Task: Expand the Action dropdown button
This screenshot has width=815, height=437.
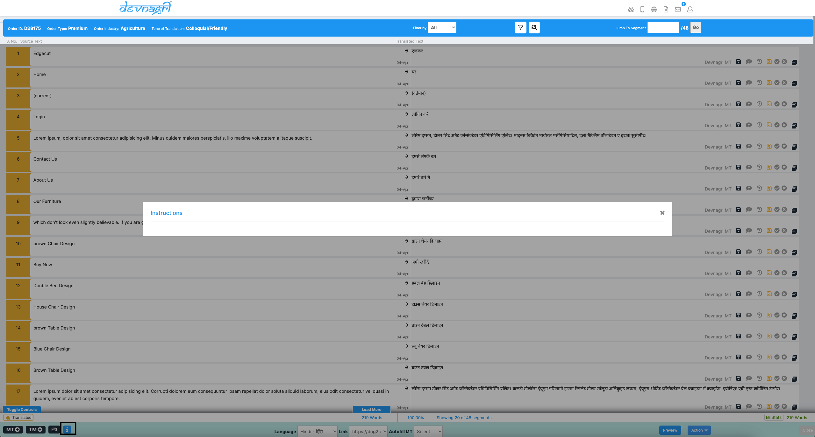Action: [699, 430]
